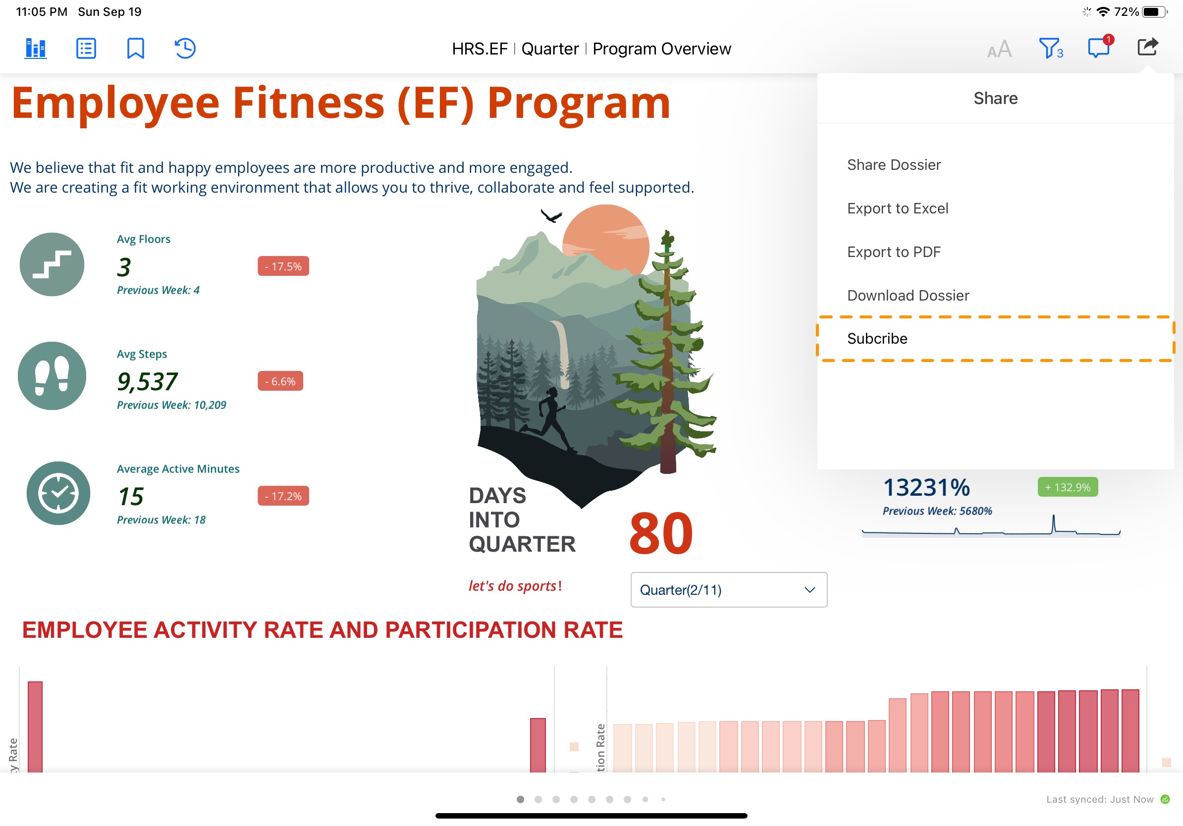Open the table of contents icon
The width and height of the screenshot is (1183, 826).
click(x=86, y=49)
